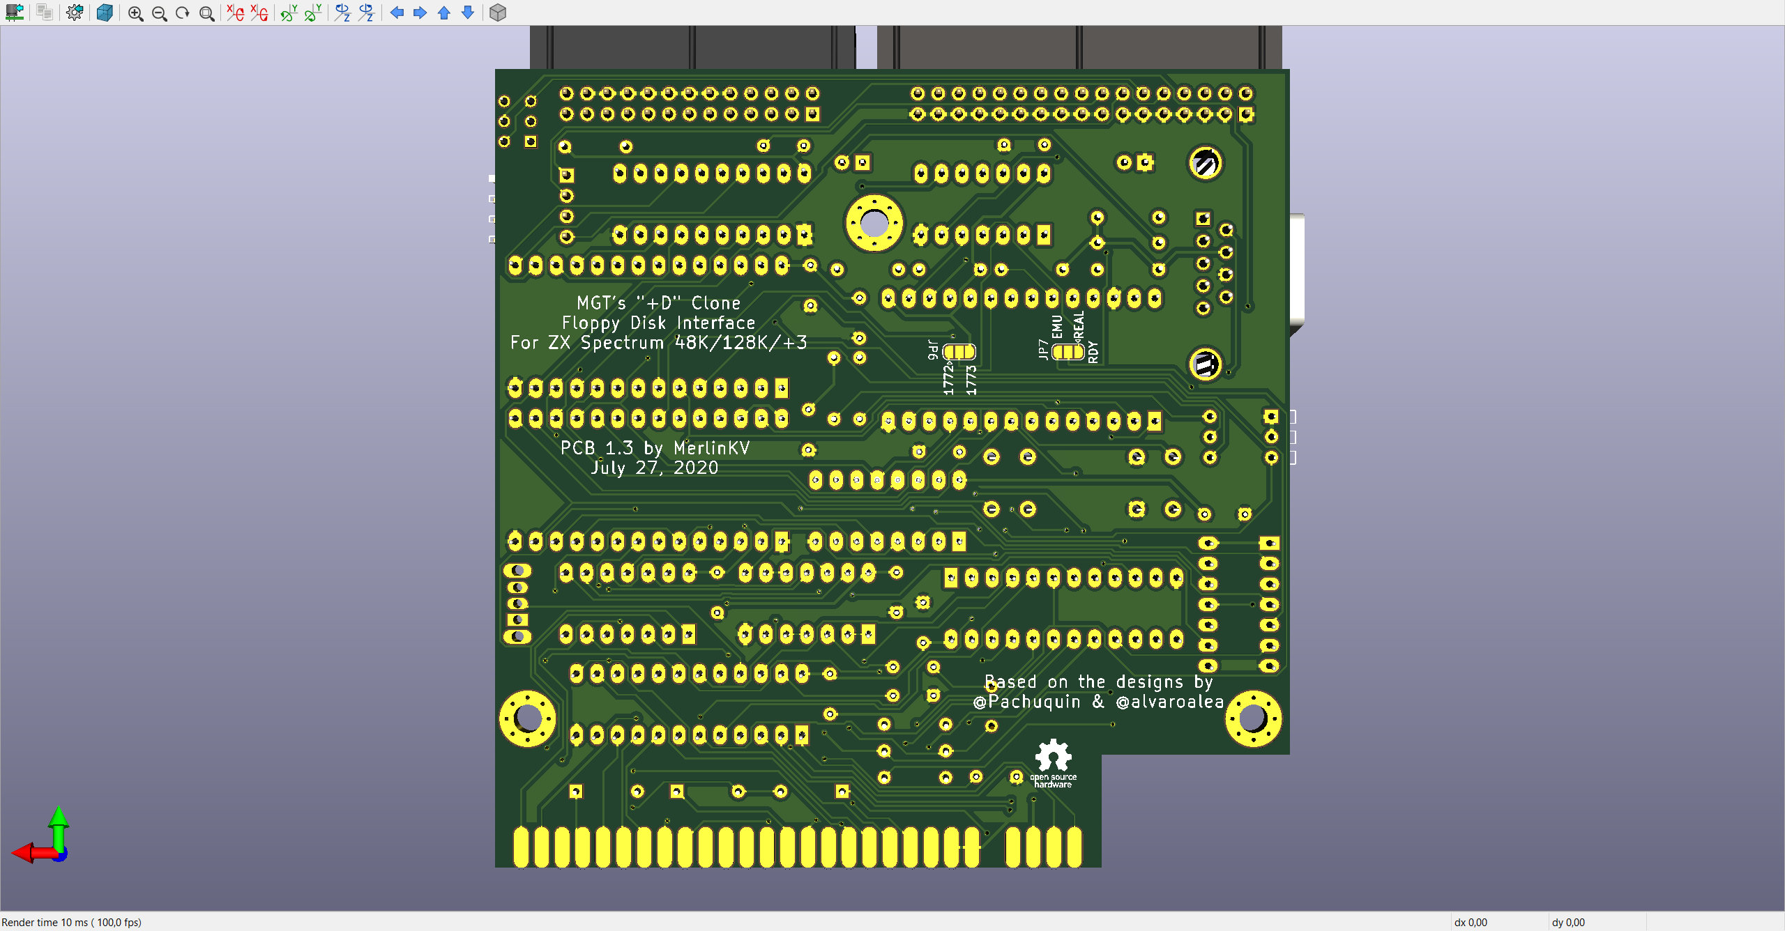Click the render time status bar text
Image resolution: width=1785 pixels, height=931 pixels.
(72, 922)
